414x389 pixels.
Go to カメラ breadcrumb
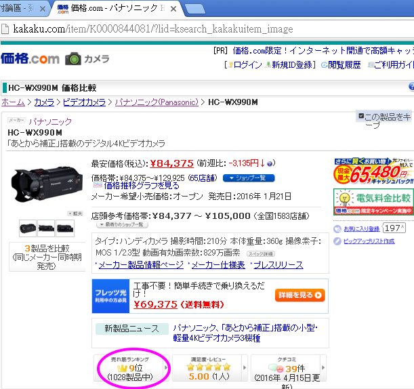coord(44,102)
